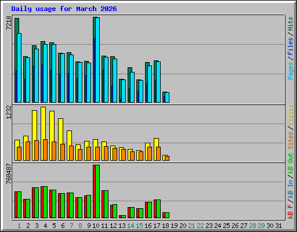Click the day 31 label on the x-axis
Image resolution: width=297 pixels, height=232 pixels.
[x=278, y=226]
